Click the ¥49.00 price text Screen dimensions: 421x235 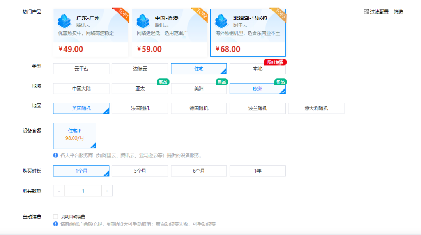click(71, 49)
